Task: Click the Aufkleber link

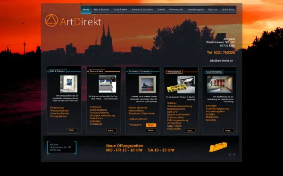Action: [x=95, y=121]
